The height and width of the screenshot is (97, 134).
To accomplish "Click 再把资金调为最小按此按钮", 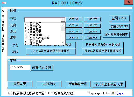I will (x=103, y=45).
